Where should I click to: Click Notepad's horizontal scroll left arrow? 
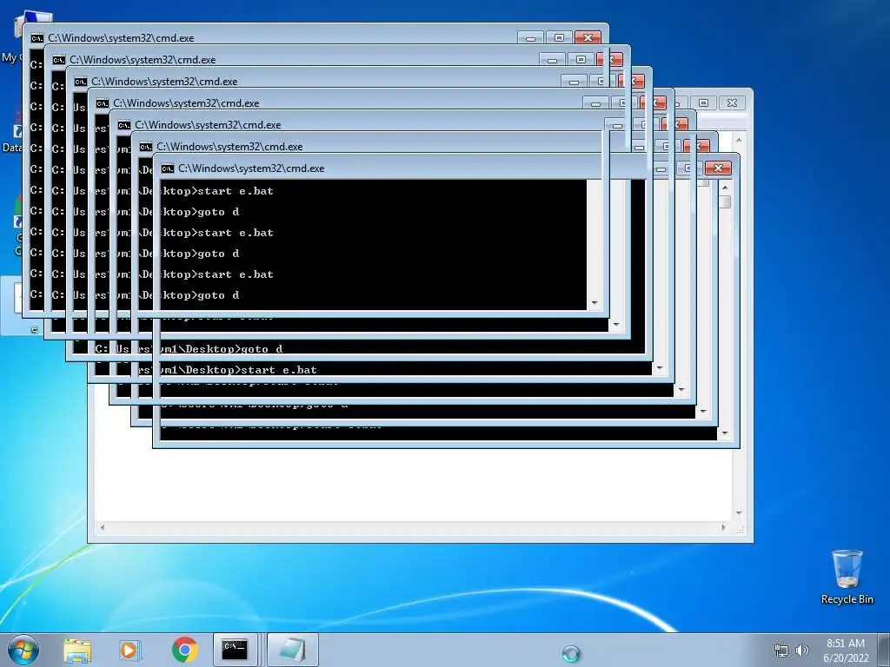tap(103, 527)
